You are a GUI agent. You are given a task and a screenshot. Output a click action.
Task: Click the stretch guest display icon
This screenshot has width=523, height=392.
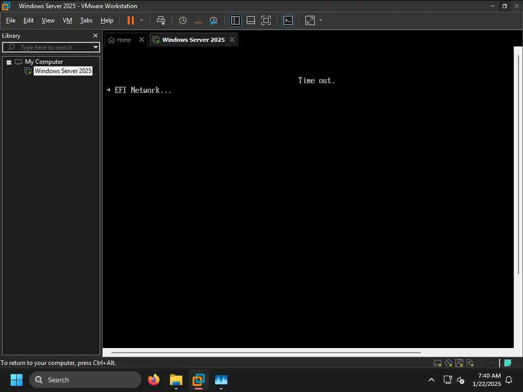(310, 20)
